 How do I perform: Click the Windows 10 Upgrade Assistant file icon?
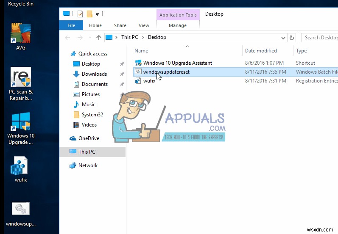[138, 63]
